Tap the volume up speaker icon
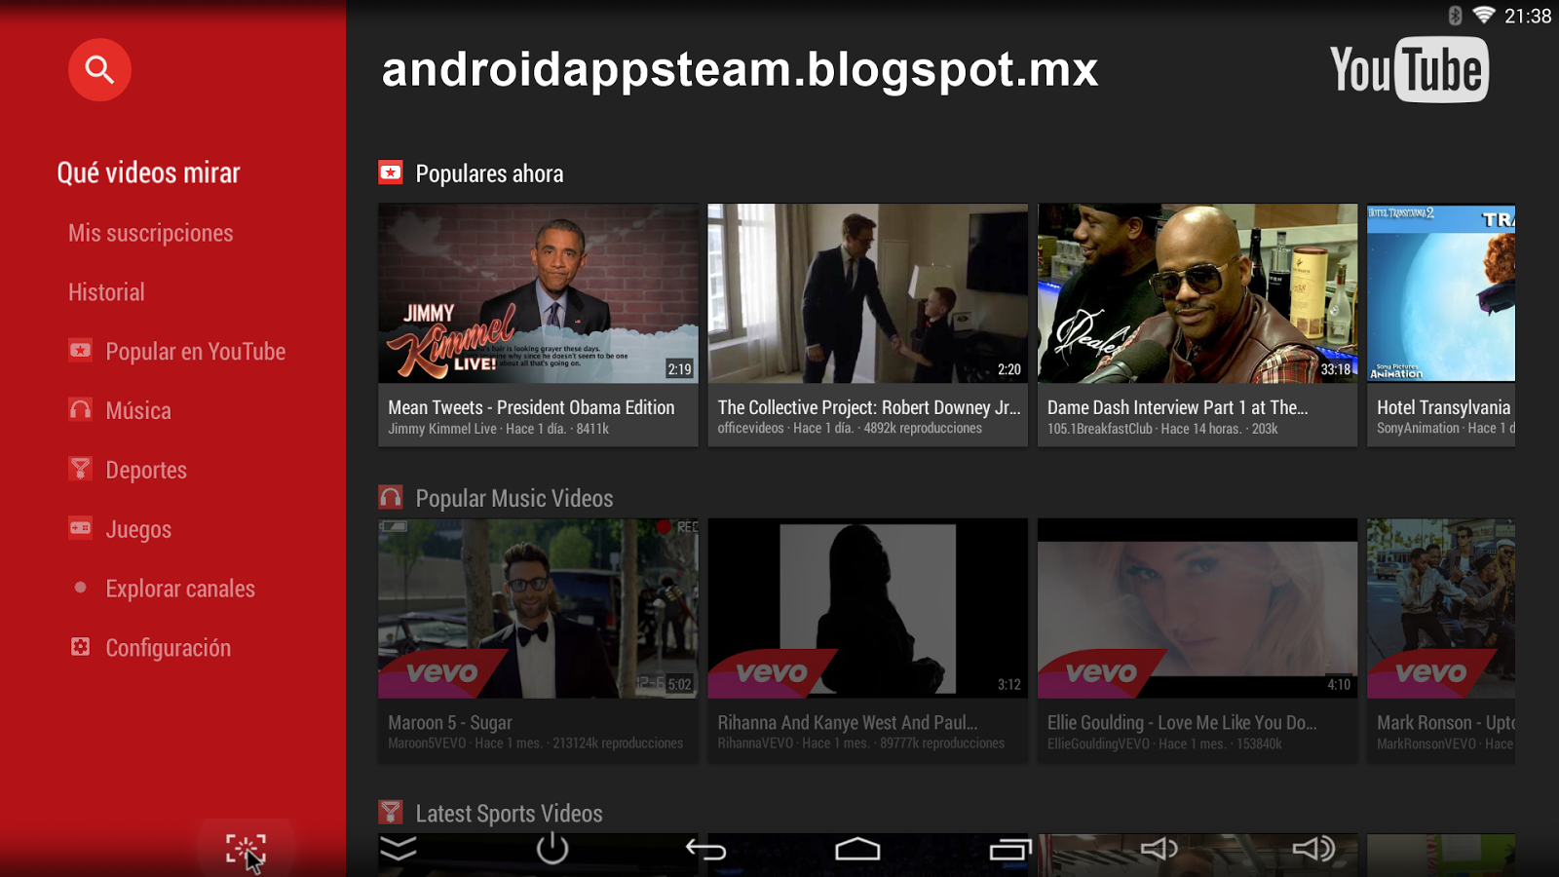The image size is (1559, 877). [1313, 850]
